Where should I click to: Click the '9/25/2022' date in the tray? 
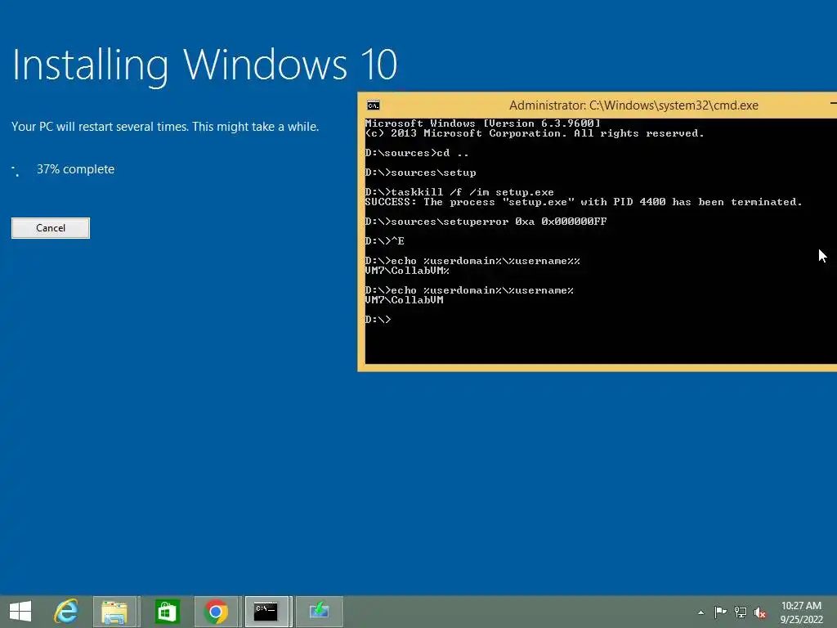click(801, 620)
